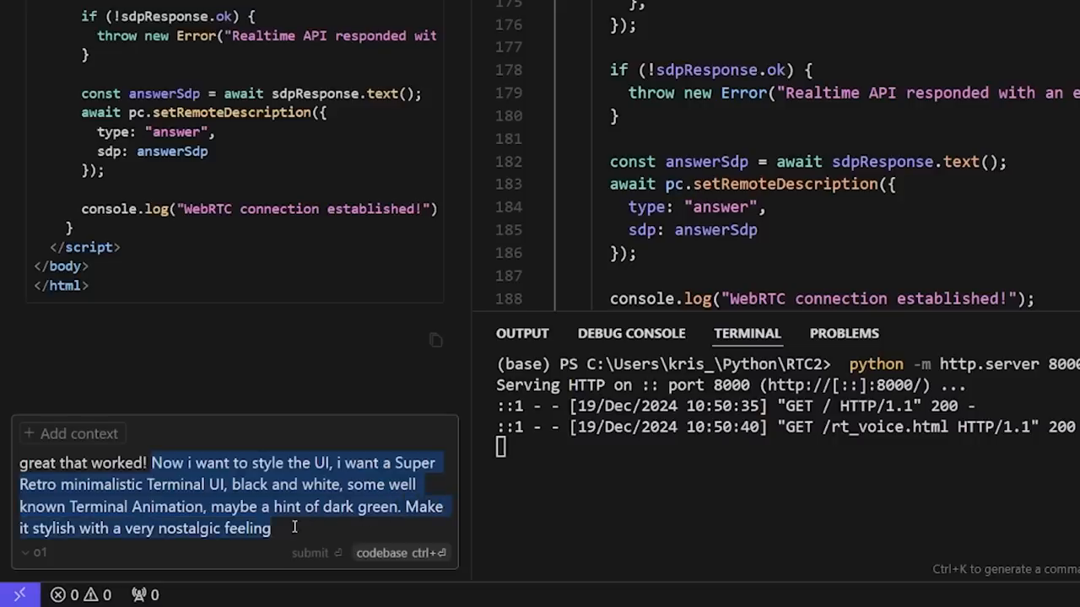1080x607 pixels.
Task: Copy the chat code block via copy icon
Action: pyautogui.click(x=435, y=340)
